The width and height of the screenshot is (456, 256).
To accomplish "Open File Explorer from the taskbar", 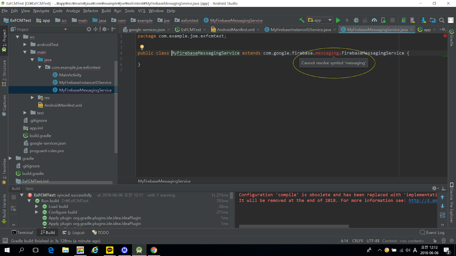I will coord(66,250).
